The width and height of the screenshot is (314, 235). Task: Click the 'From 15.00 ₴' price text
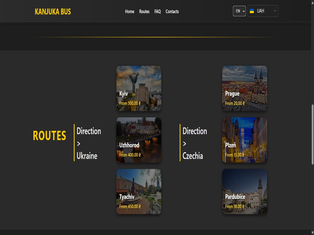point(235,155)
